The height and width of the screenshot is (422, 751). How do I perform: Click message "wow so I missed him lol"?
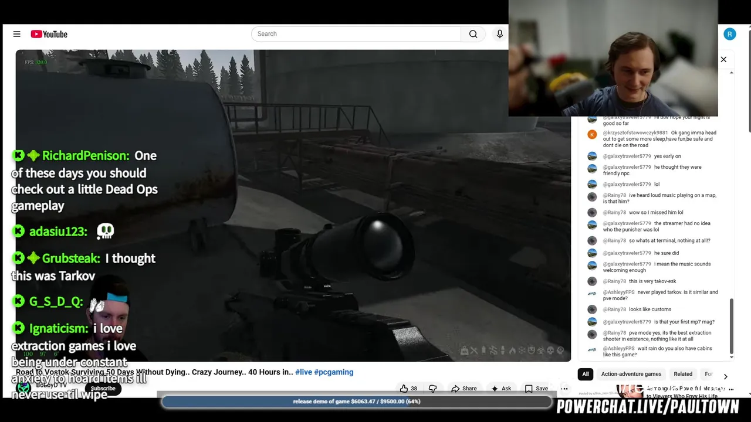click(656, 213)
